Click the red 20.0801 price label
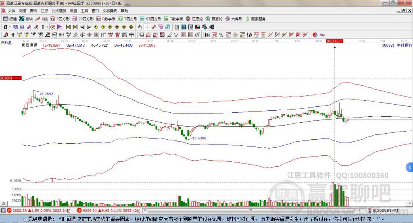Image resolution: width=413 pixels, height=223 pixels. [10, 78]
